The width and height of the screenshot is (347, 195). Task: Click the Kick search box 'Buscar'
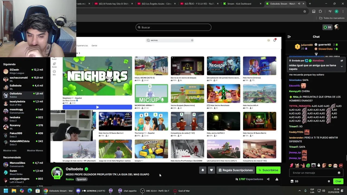click(x=173, y=27)
